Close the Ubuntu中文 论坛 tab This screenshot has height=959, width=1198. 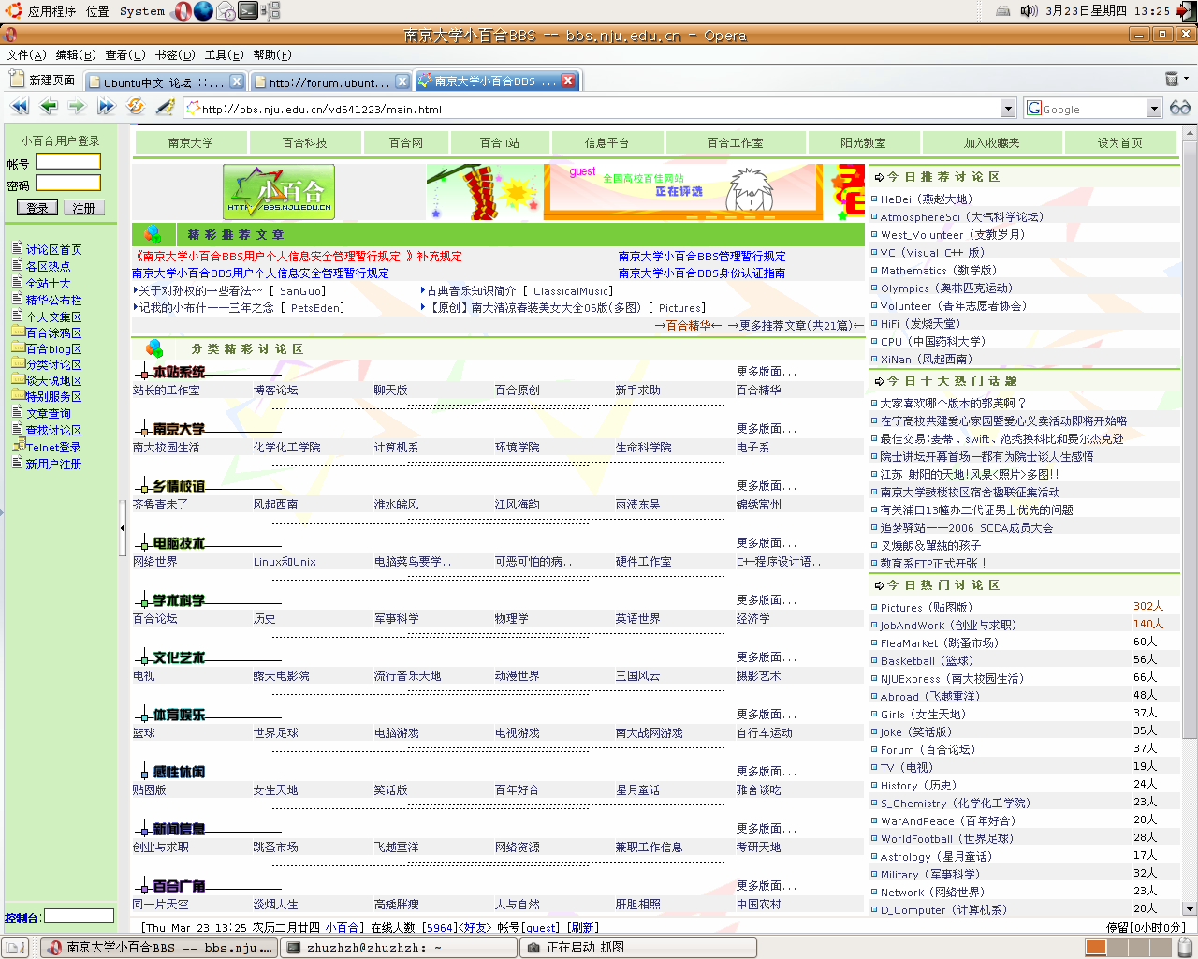pos(237,81)
